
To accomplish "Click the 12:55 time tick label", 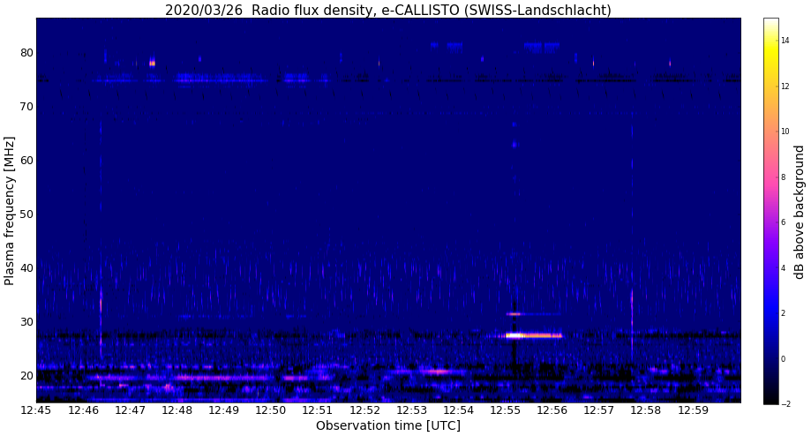I will [x=506, y=410].
